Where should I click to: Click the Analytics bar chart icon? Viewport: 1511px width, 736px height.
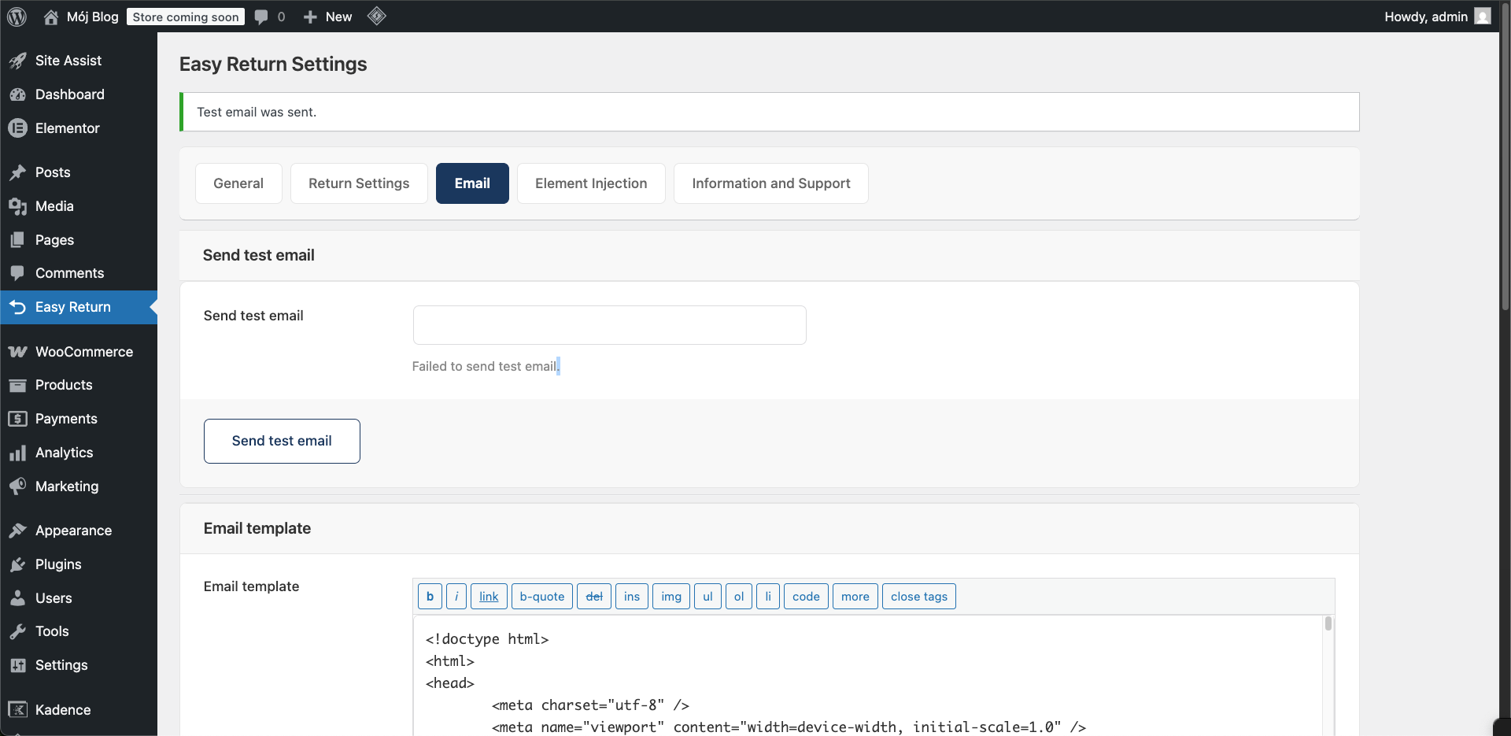(18, 453)
